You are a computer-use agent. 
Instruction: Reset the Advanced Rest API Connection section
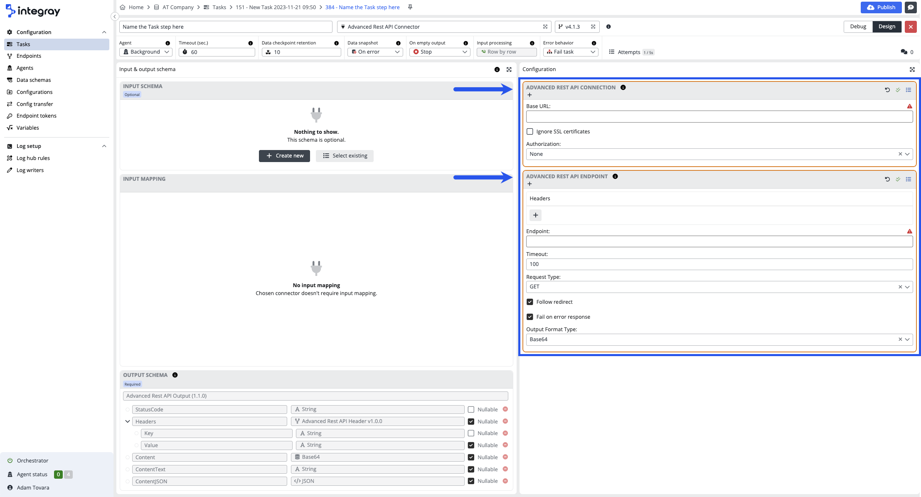point(887,90)
